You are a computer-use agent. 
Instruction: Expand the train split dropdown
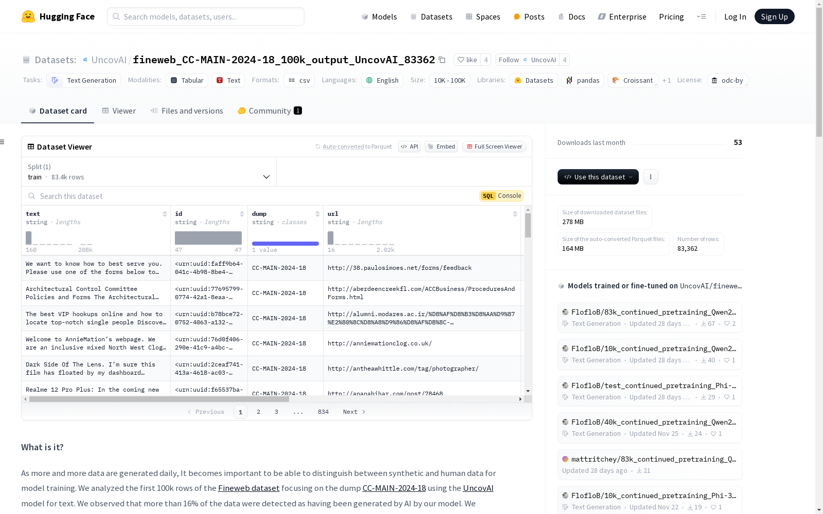(x=149, y=172)
